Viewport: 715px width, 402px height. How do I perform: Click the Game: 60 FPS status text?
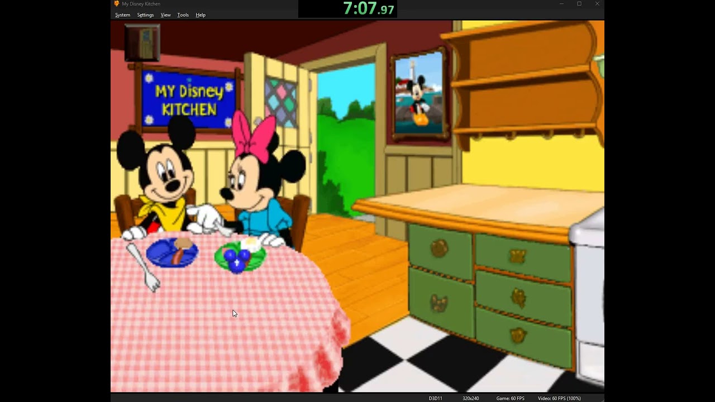point(510,398)
